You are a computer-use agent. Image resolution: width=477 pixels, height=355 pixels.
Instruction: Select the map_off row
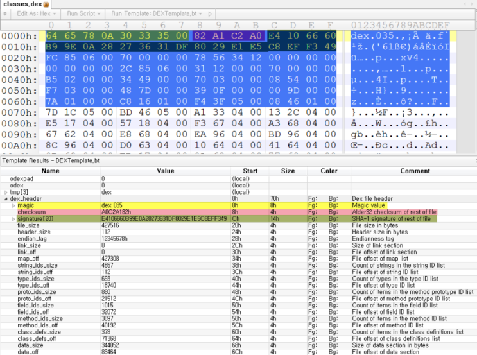click(x=239, y=259)
